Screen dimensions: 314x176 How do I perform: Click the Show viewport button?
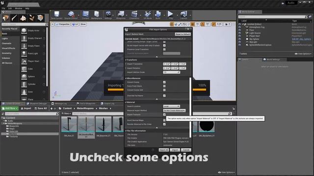[83, 24]
